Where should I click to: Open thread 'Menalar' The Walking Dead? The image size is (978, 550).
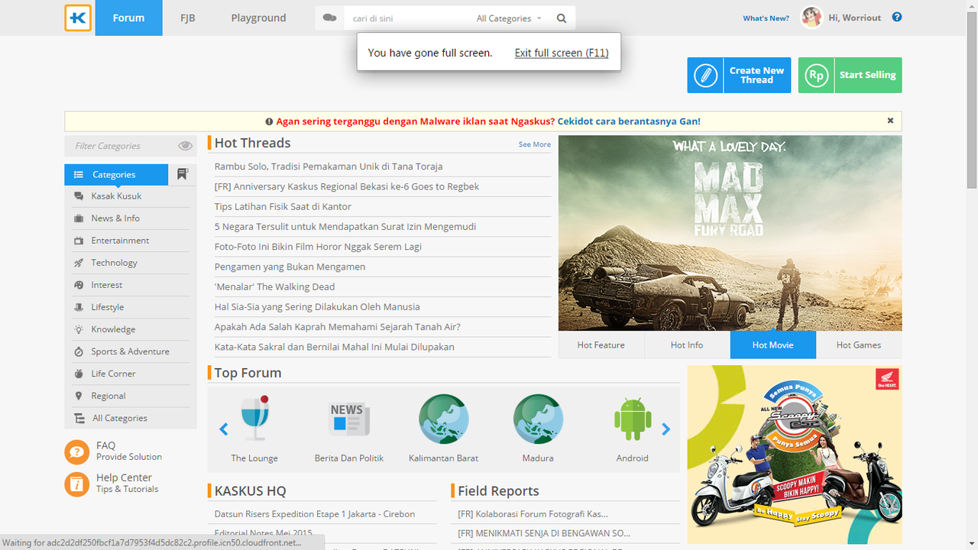(274, 287)
